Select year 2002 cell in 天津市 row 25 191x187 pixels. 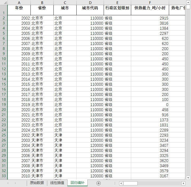[x=19, y=135]
